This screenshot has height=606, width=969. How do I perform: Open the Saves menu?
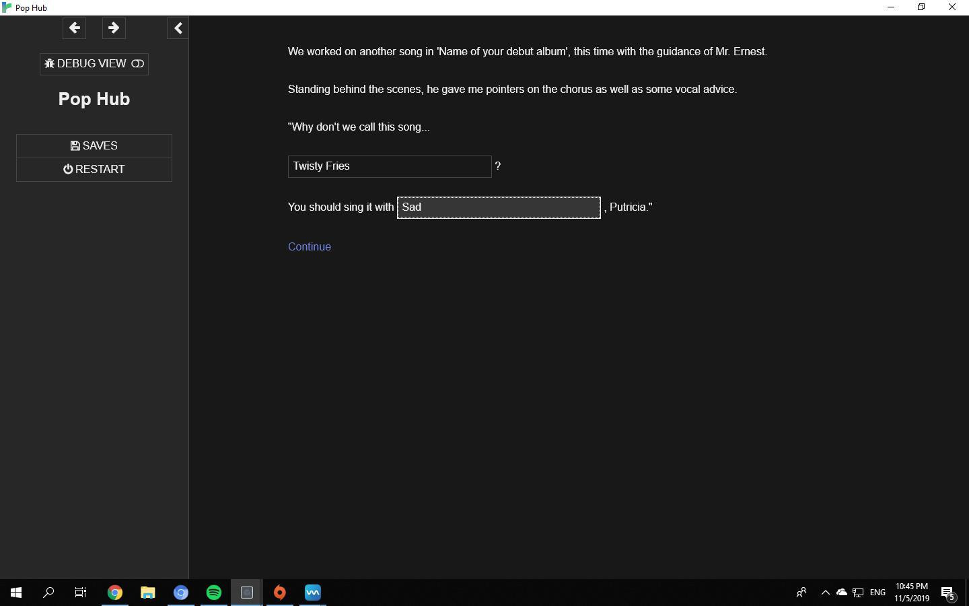pyautogui.click(x=94, y=146)
